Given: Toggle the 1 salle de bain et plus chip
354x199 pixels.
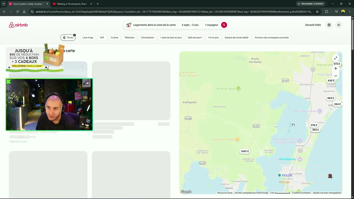Looking at the screenshot, I should click(x=171, y=38).
